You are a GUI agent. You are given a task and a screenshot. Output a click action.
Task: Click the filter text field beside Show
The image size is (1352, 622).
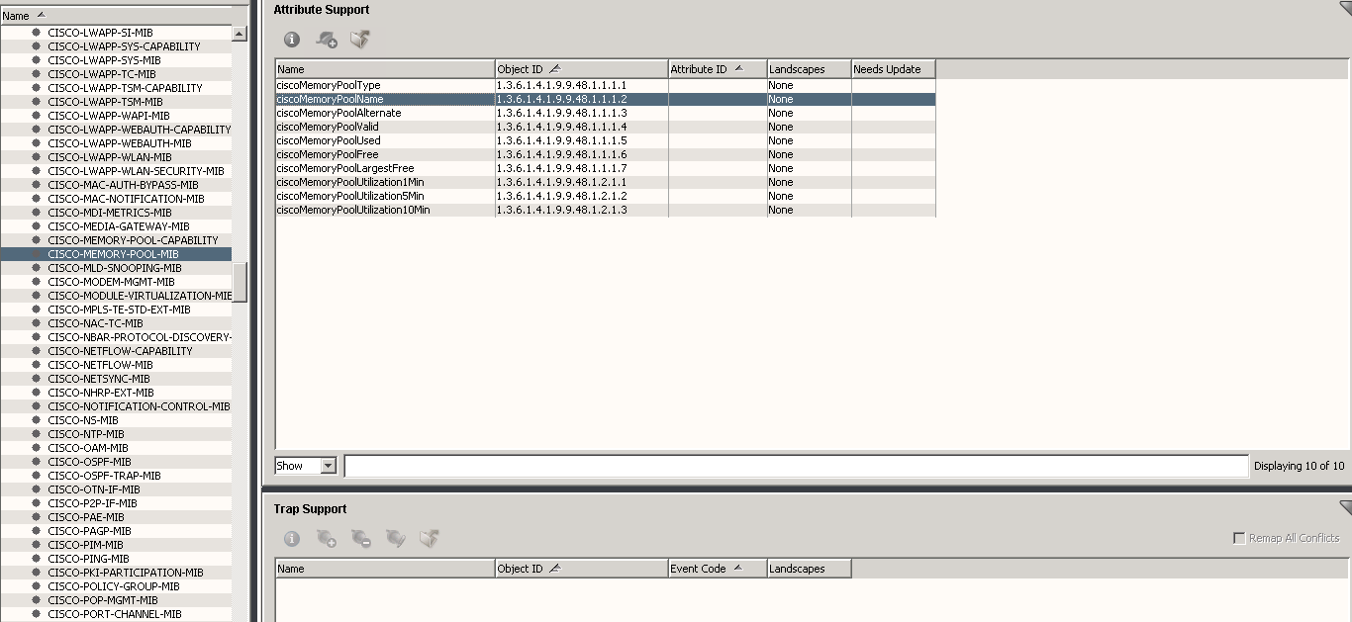(x=796, y=466)
